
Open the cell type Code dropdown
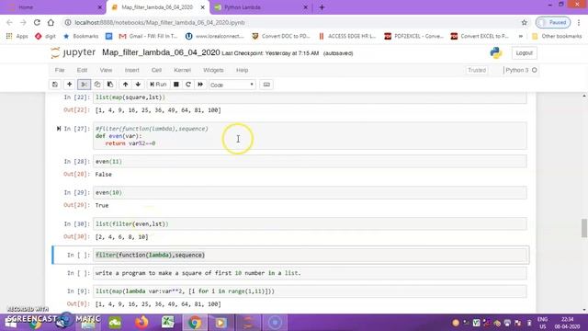click(x=232, y=85)
